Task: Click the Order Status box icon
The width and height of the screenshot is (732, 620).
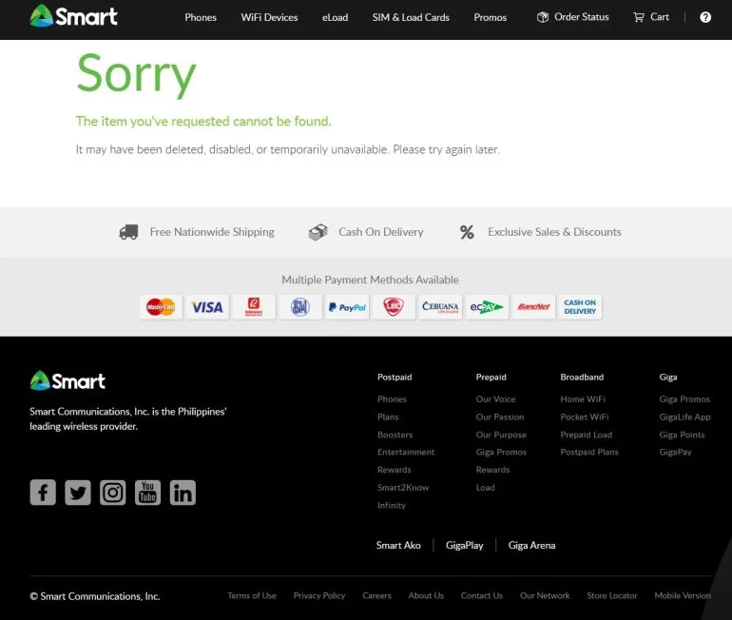Action: point(542,17)
